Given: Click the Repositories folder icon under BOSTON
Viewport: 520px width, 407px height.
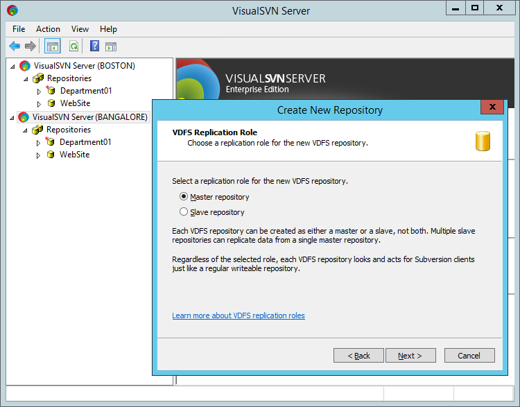Looking at the screenshot, I should coord(38,78).
